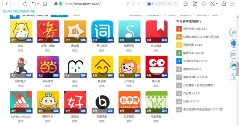
Task: Open the 我要K歌 app icon
Action: 129,31
